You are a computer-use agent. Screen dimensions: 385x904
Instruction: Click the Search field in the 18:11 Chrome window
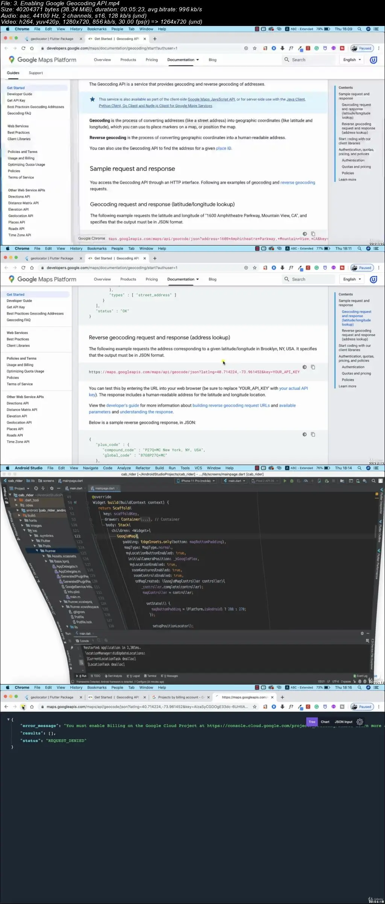pos(308,279)
